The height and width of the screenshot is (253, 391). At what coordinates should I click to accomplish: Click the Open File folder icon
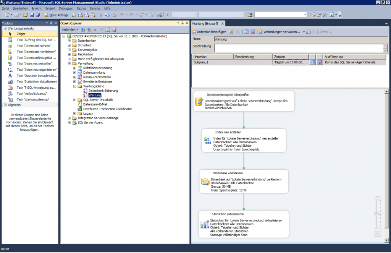tap(25, 15)
